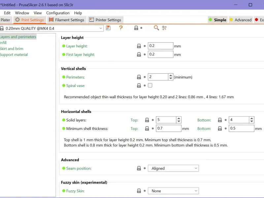Open the print preset dropdown 0.20mm QUALITY
This screenshot has width=264, height=198.
[x=52, y=28]
